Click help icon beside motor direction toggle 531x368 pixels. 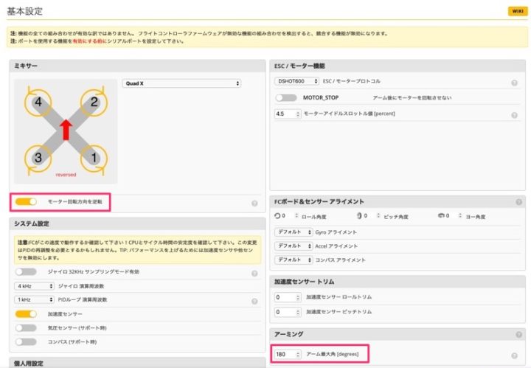pyautogui.click(x=254, y=203)
